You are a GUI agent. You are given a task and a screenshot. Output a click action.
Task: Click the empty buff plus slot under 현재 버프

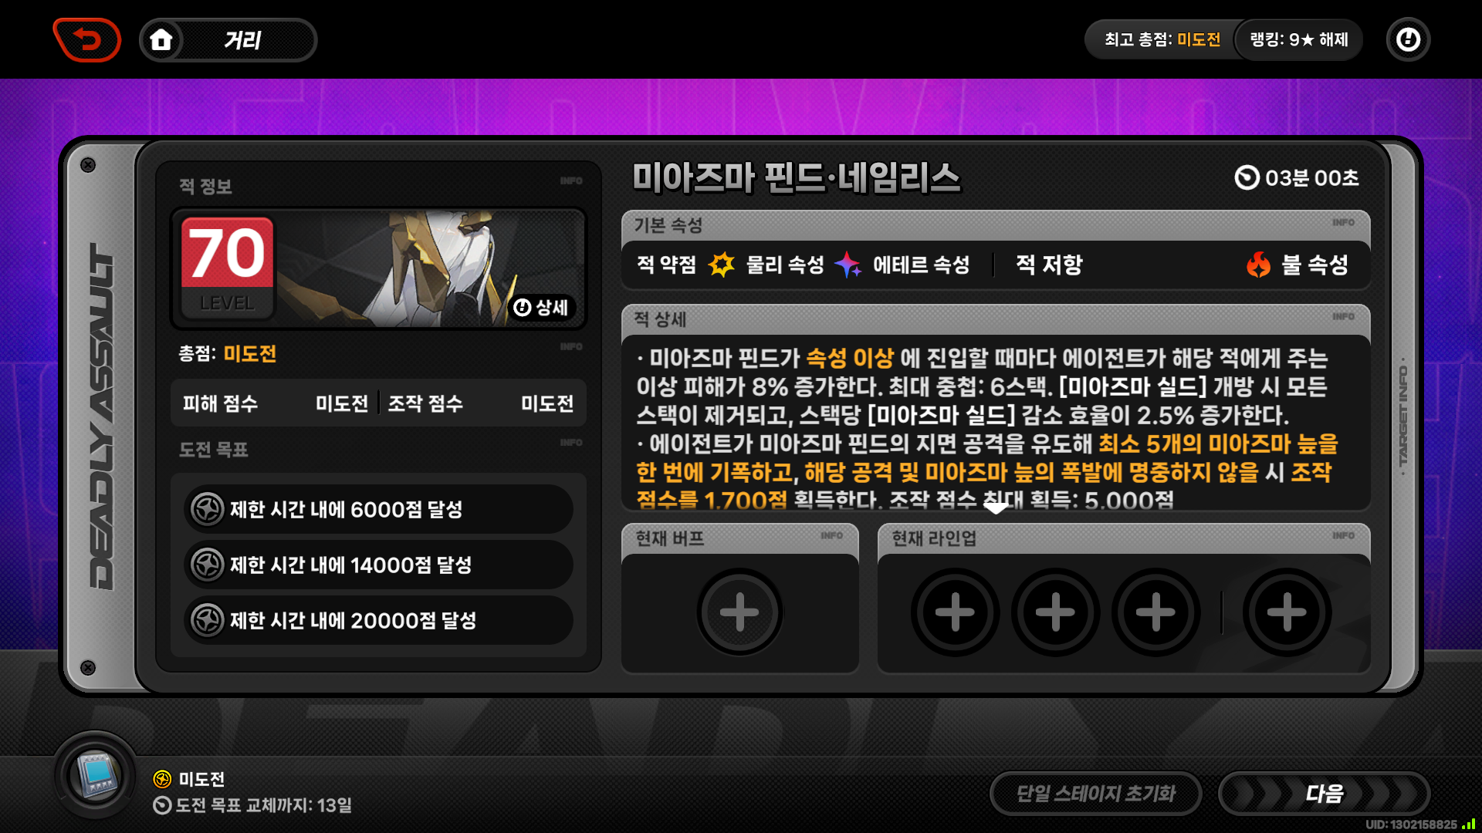point(739,612)
